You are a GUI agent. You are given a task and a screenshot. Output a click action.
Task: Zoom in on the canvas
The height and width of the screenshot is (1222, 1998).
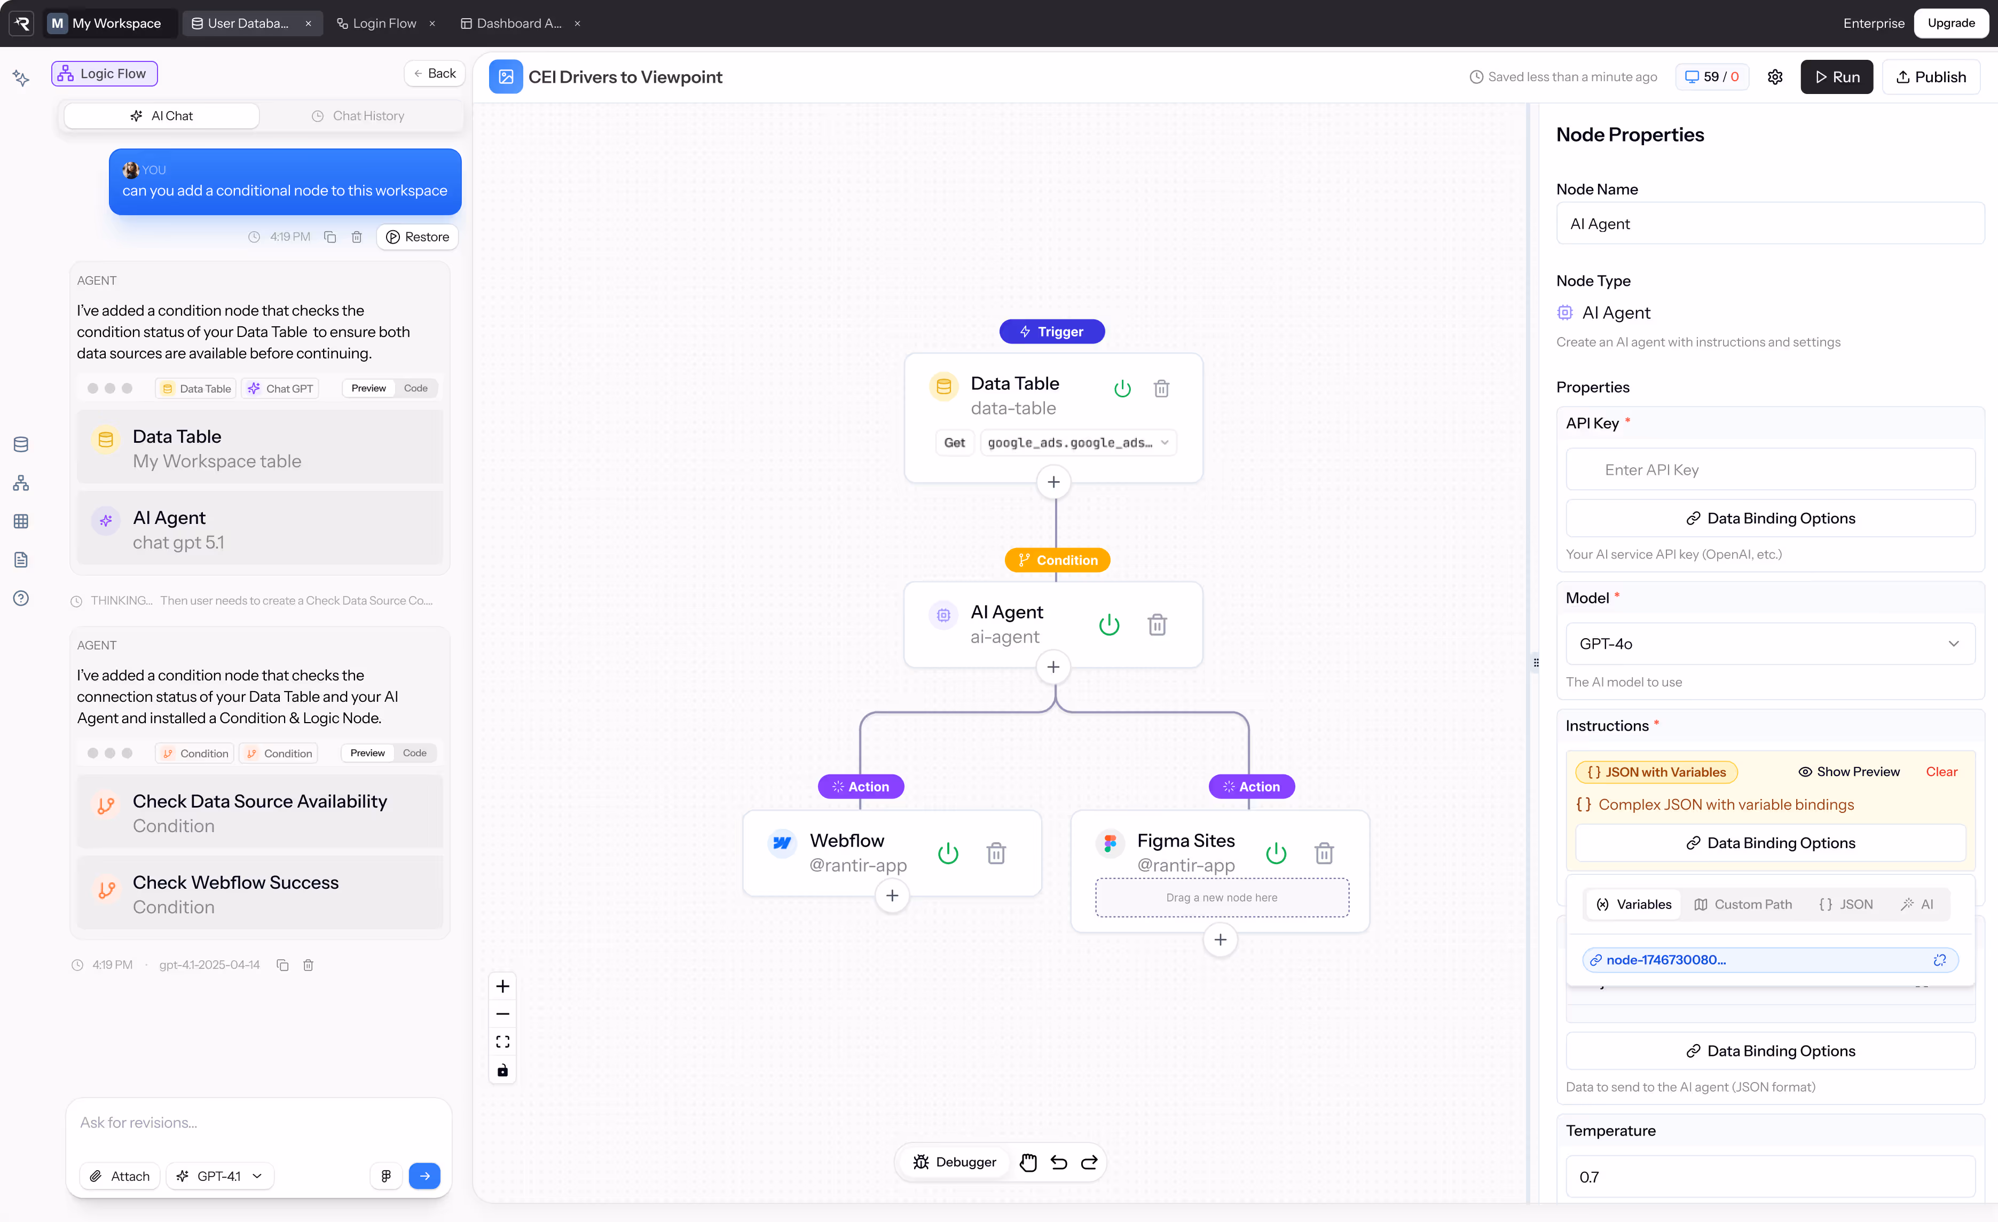point(503,986)
